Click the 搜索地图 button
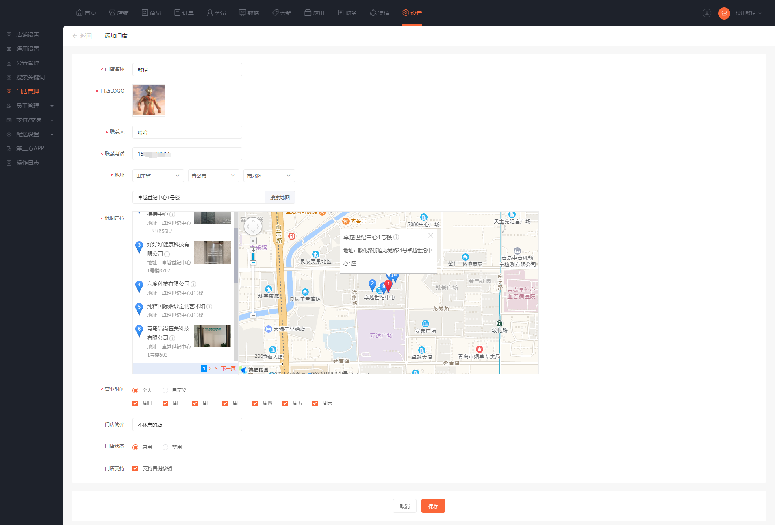Image resolution: width=775 pixels, height=525 pixels. tap(280, 197)
